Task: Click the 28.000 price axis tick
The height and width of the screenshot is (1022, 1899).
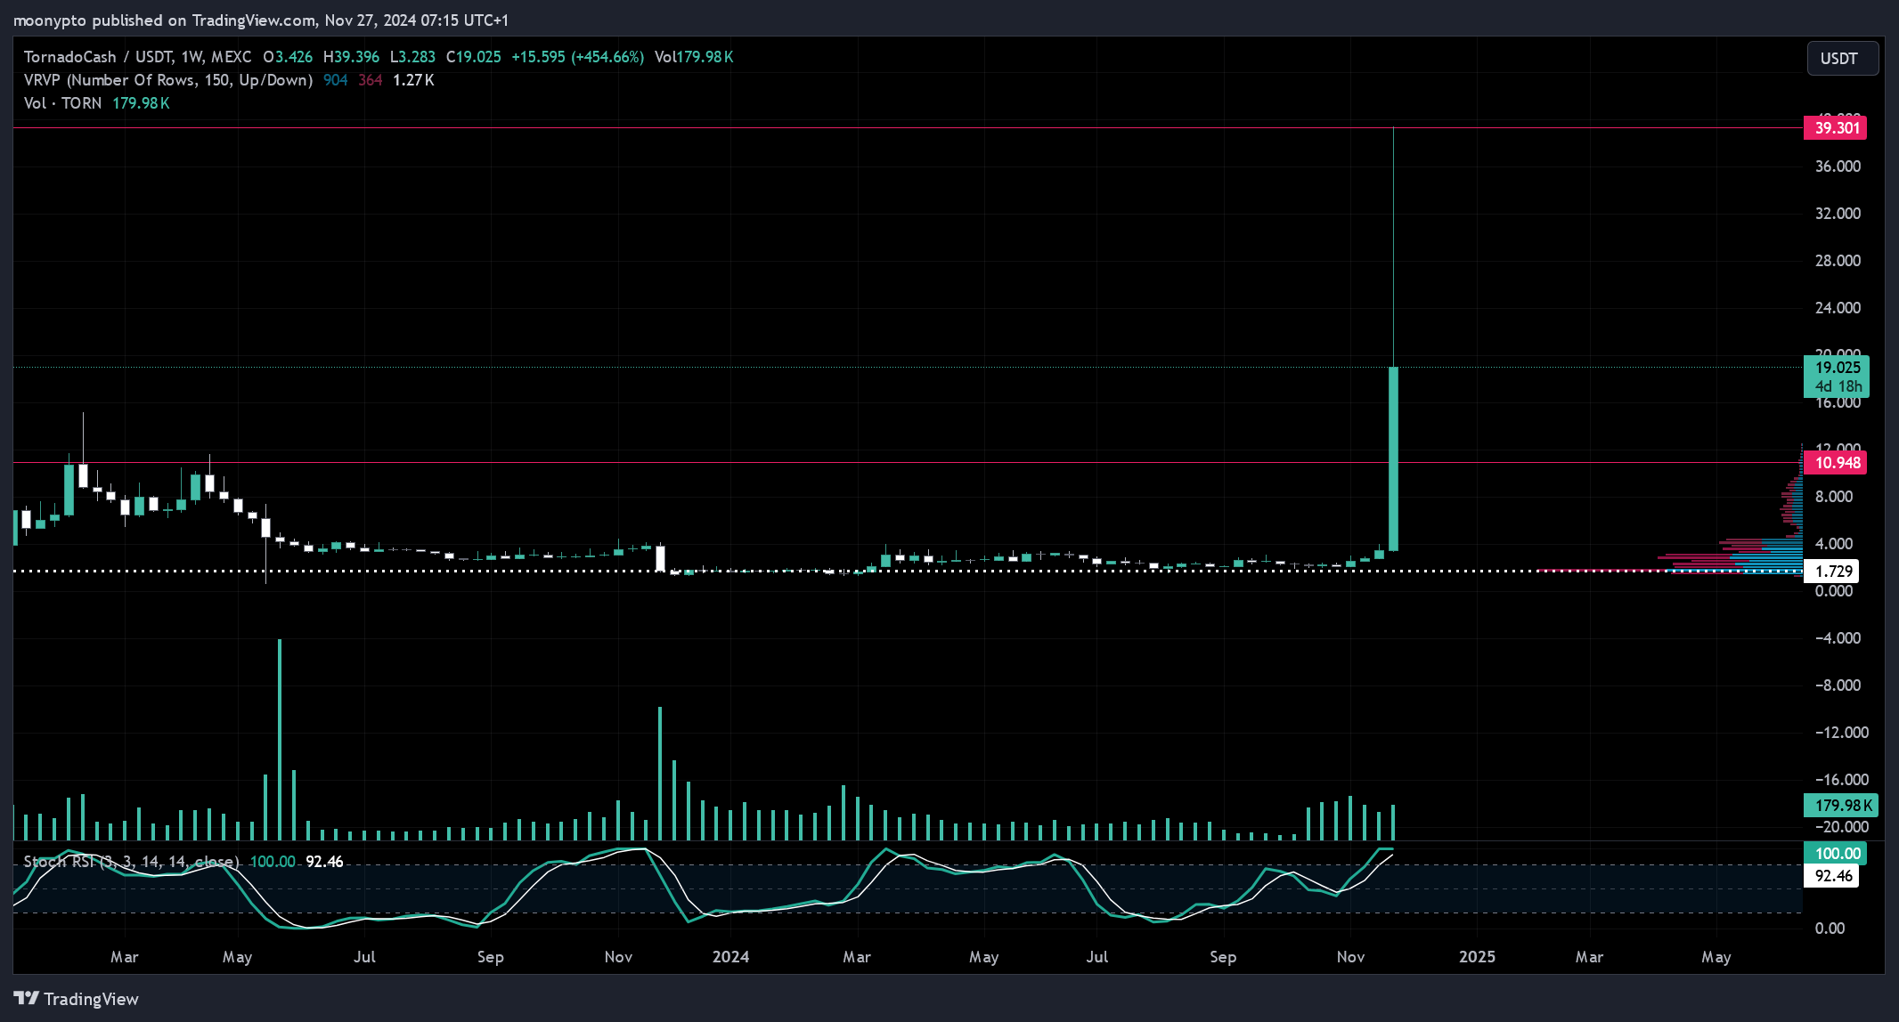Action: pyautogui.click(x=1838, y=261)
